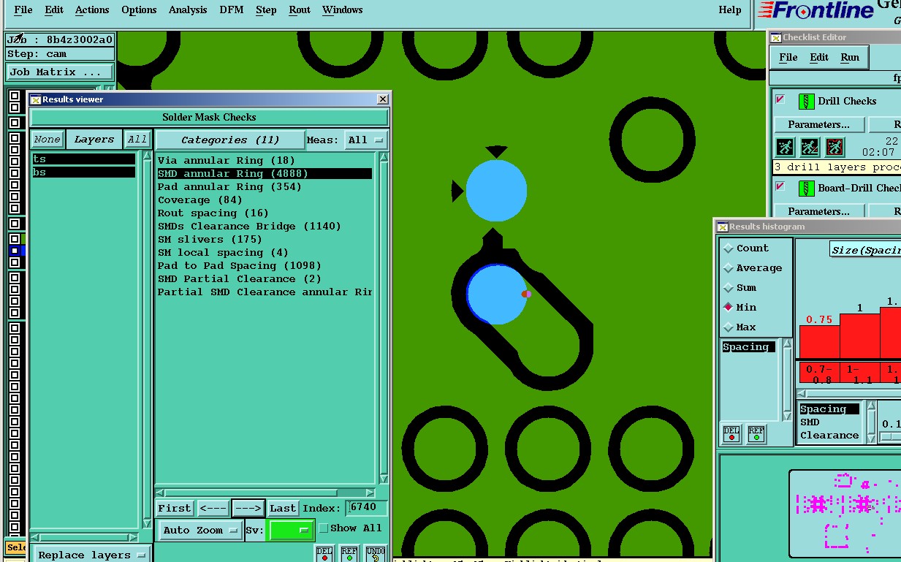Click the next arrow button
901x562 pixels.
point(248,508)
